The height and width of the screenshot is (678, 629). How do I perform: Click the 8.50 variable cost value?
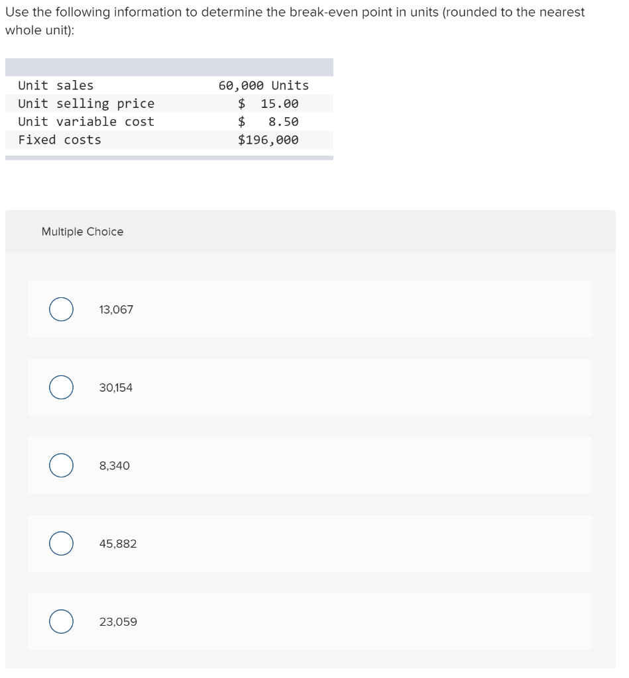point(283,121)
